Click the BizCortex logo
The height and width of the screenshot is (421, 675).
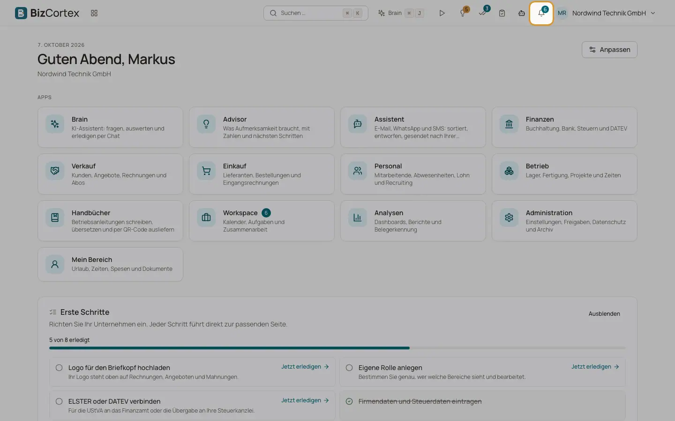(47, 13)
